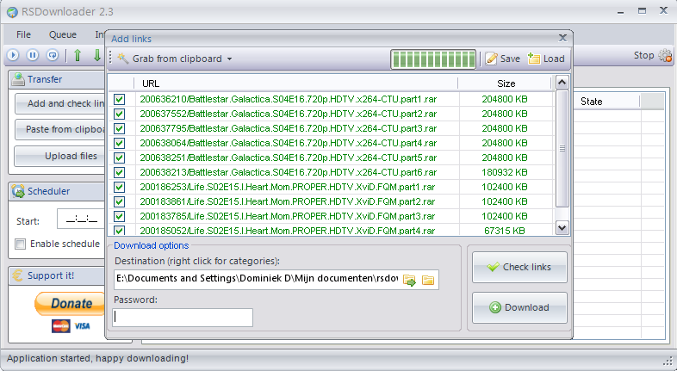Click the Download options group label
The height and width of the screenshot is (371, 677).
[151, 245]
